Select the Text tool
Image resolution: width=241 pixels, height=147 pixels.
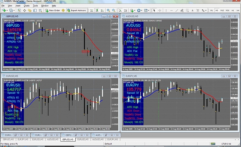[x=192, y=10]
